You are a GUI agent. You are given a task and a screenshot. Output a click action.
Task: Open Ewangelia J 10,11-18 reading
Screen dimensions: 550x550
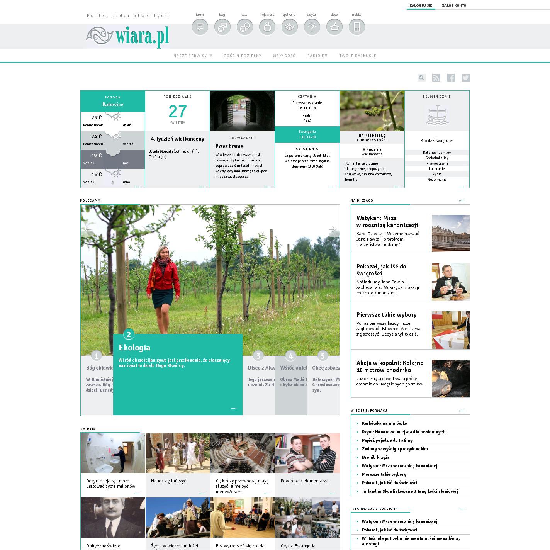click(307, 134)
